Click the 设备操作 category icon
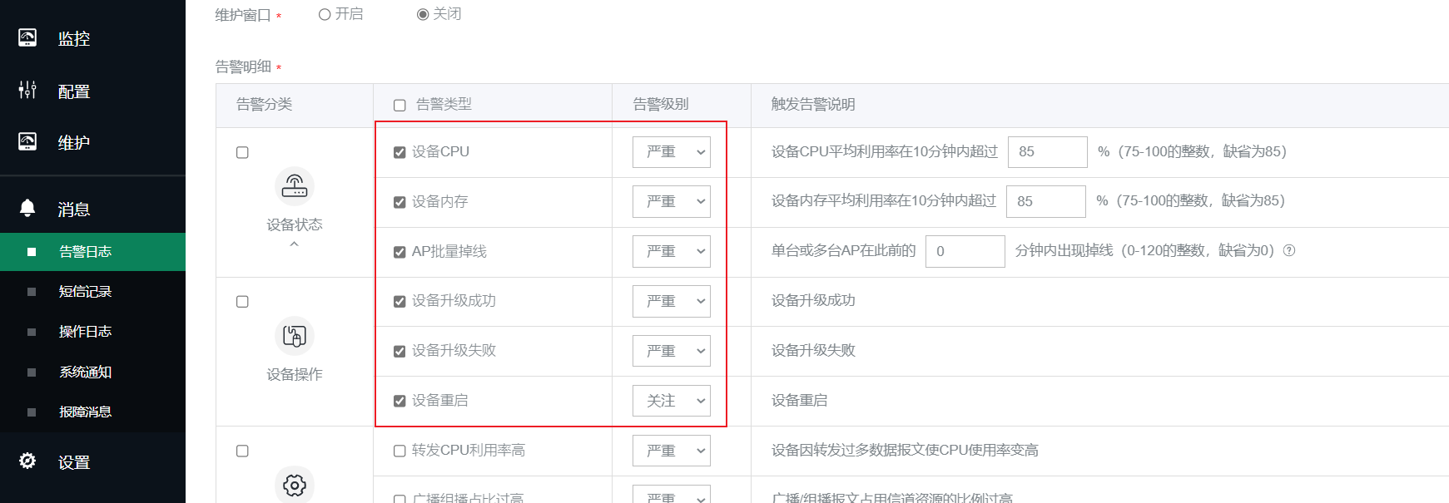The image size is (1449, 503). click(x=294, y=336)
